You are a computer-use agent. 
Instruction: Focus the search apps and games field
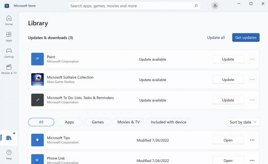131,6
